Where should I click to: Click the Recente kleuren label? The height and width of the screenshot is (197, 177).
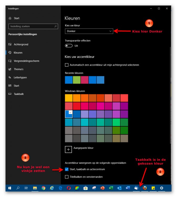point(74,73)
